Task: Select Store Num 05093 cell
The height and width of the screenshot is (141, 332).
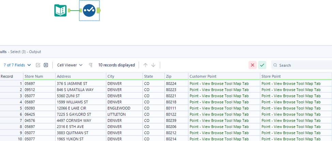Action: tap(39, 108)
